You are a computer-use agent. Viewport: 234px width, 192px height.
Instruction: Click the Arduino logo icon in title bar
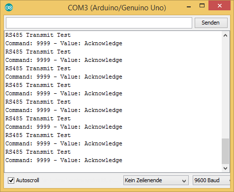[x=9, y=7]
